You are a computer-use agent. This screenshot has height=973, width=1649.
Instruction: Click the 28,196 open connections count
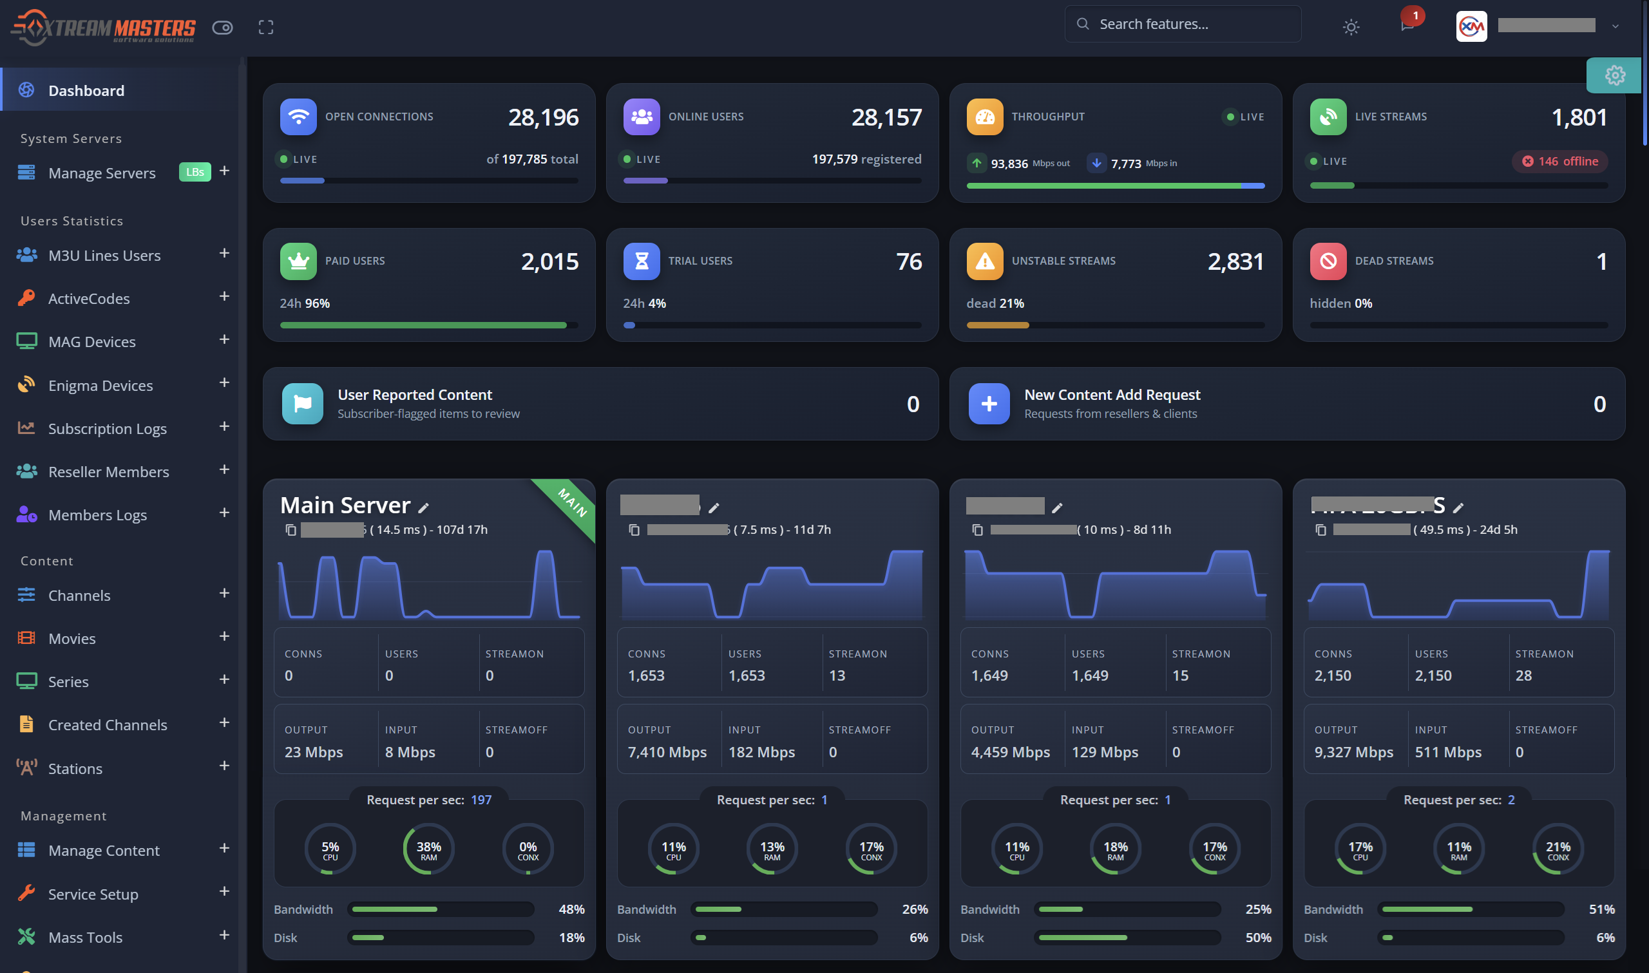pos(544,117)
